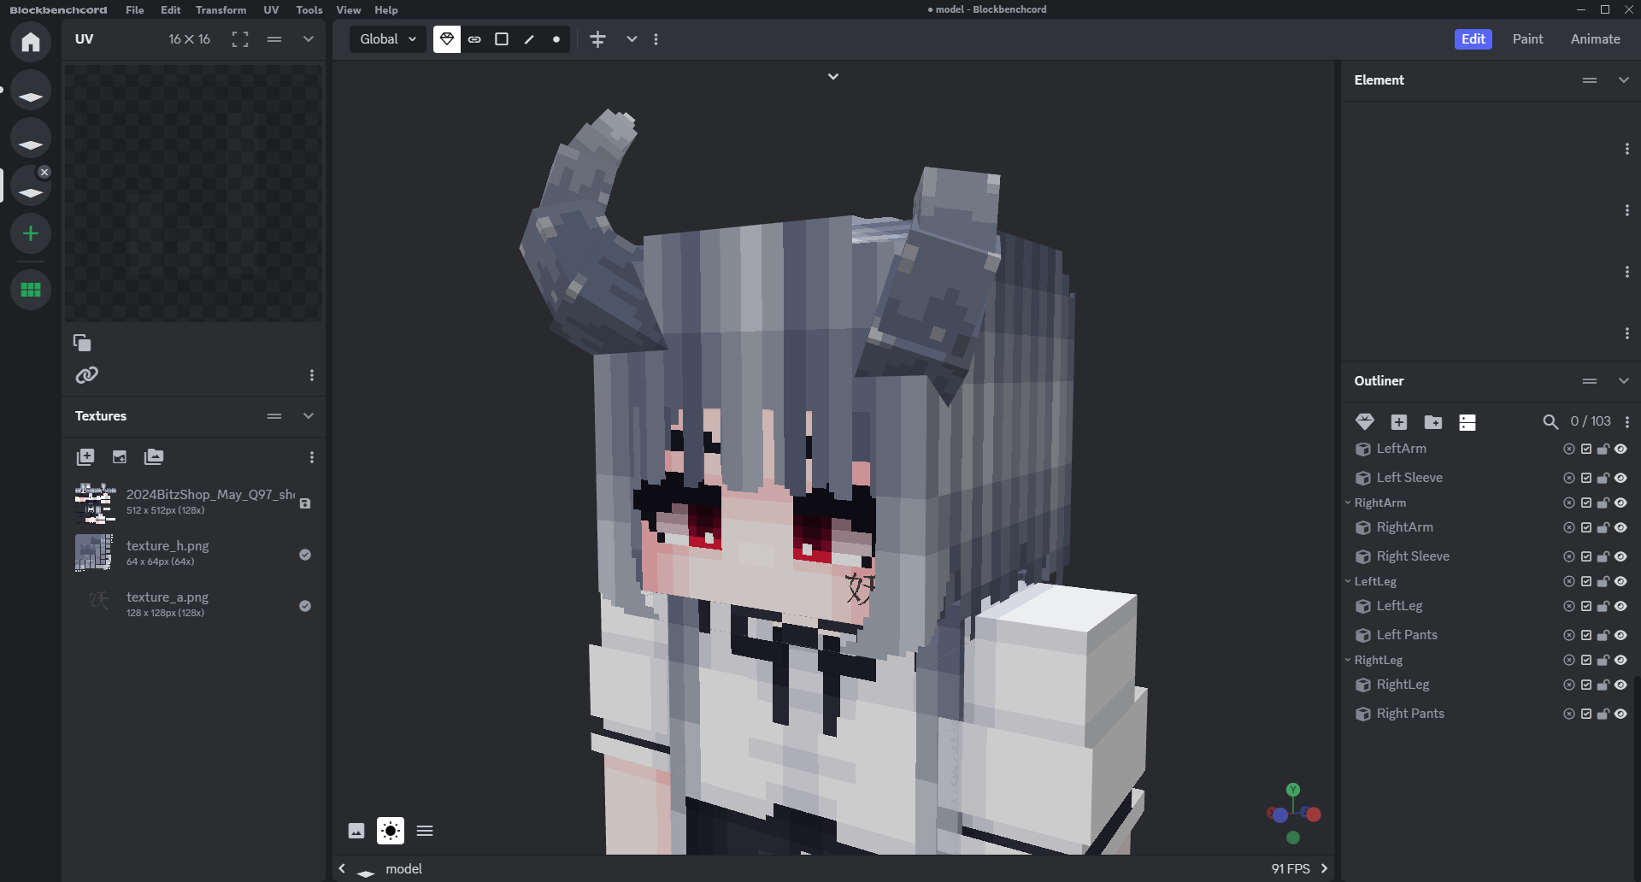Viewport: 1641px width, 882px height.
Task: Select the texture_h.png texture
Action: pos(168,553)
